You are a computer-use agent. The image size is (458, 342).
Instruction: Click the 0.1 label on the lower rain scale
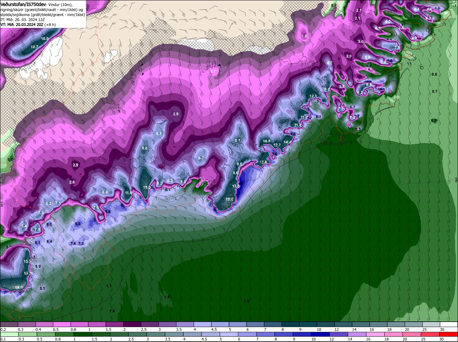click(3, 339)
